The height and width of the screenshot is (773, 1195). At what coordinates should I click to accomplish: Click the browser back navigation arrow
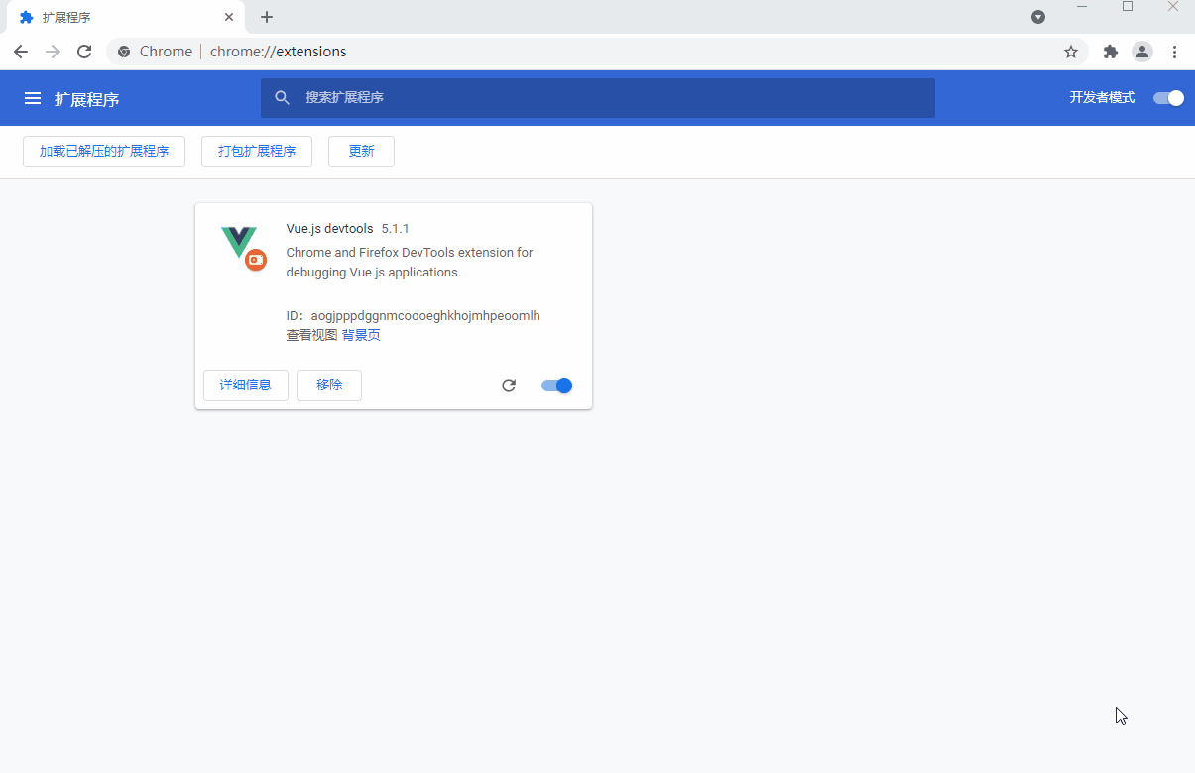21,52
